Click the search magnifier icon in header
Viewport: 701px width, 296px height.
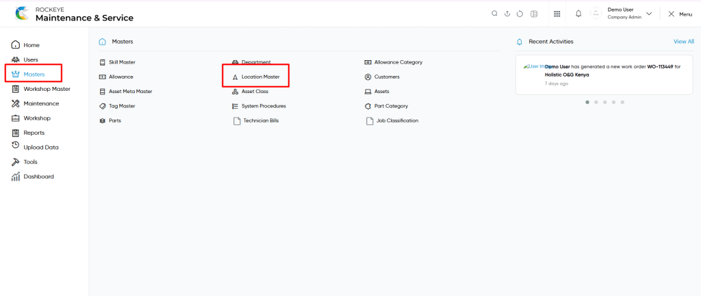[494, 14]
